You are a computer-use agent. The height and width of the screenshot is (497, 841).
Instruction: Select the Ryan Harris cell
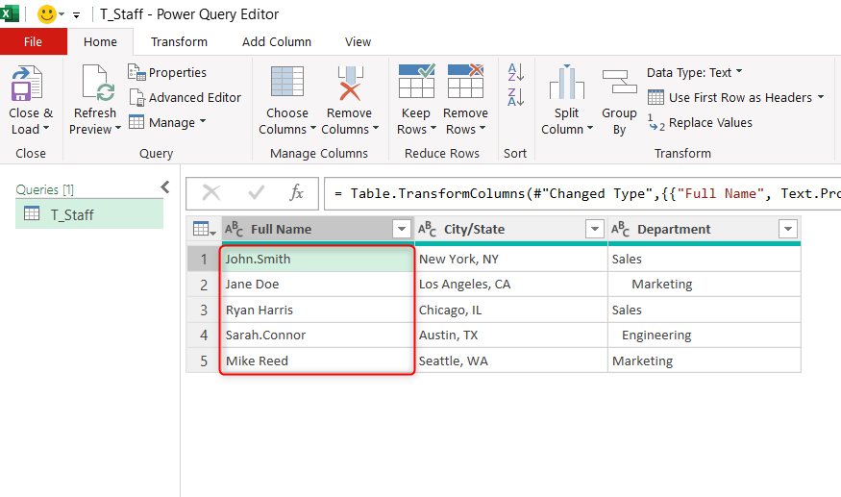tap(317, 311)
